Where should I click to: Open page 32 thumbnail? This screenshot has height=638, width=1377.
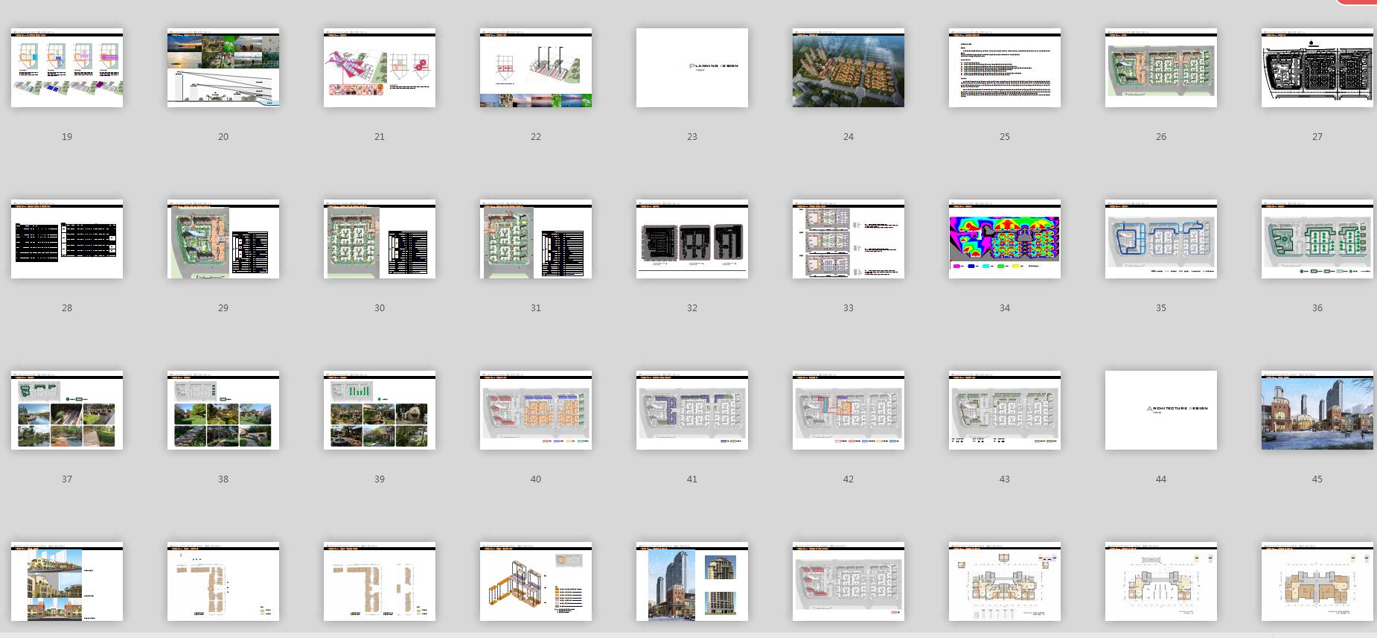click(692, 239)
